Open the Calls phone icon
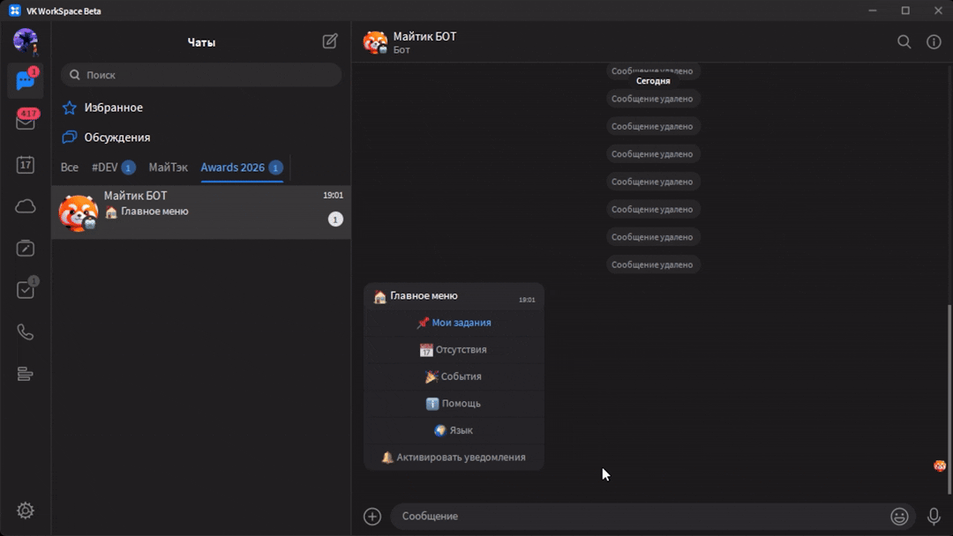The height and width of the screenshot is (536, 953). click(x=26, y=332)
